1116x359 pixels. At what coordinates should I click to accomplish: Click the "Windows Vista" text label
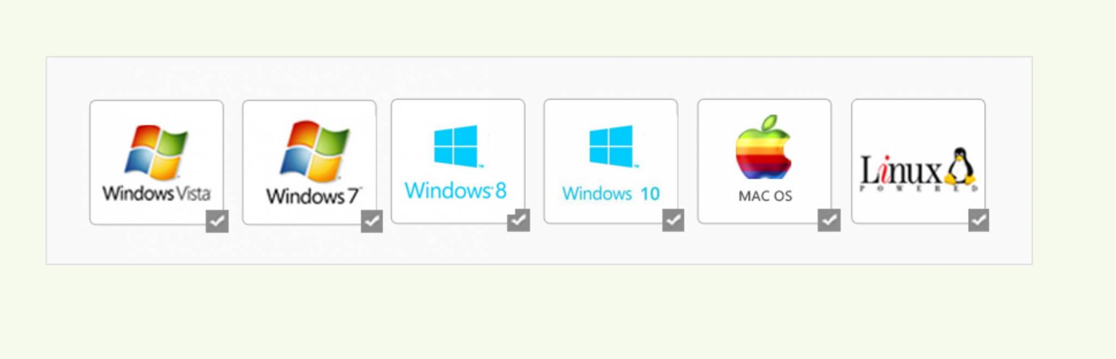click(x=156, y=193)
